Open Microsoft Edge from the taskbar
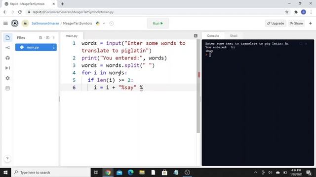 pos(130,173)
